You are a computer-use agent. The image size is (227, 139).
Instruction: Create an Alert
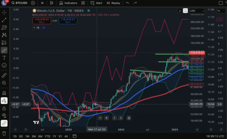(96, 3)
